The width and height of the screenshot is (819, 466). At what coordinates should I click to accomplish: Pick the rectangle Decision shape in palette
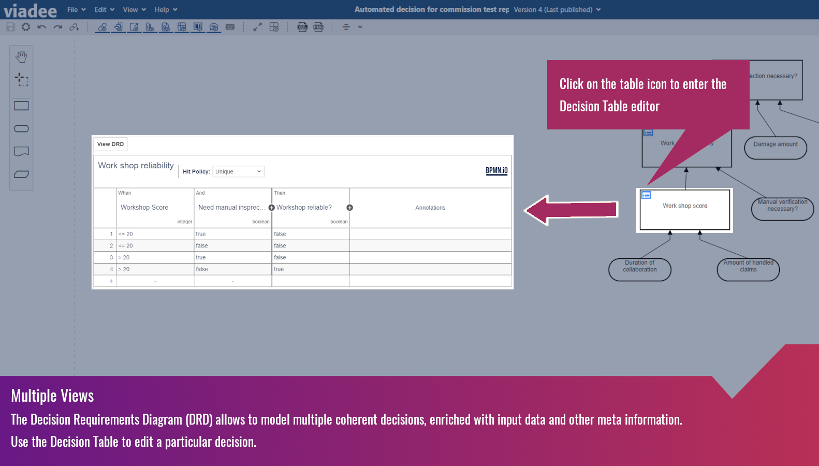tap(21, 106)
